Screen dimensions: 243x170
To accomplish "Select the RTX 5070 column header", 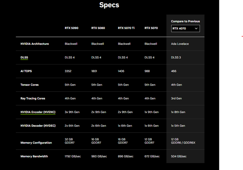I will (151, 28).
